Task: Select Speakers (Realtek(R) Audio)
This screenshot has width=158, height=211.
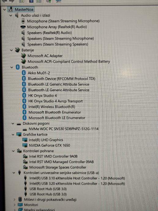Action: pos(49,33)
